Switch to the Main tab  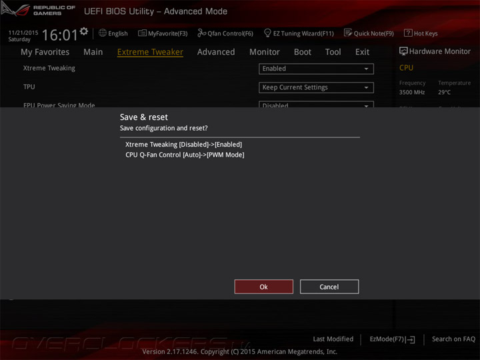(x=93, y=52)
